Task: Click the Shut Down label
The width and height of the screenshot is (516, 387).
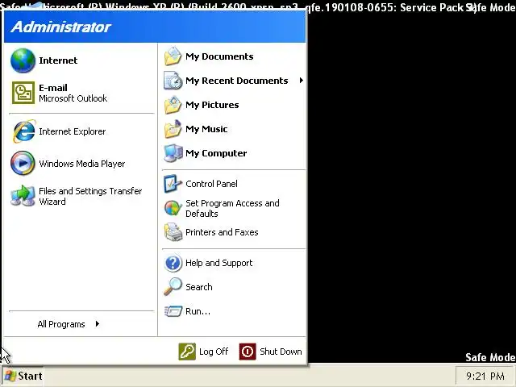Action: [281, 352]
